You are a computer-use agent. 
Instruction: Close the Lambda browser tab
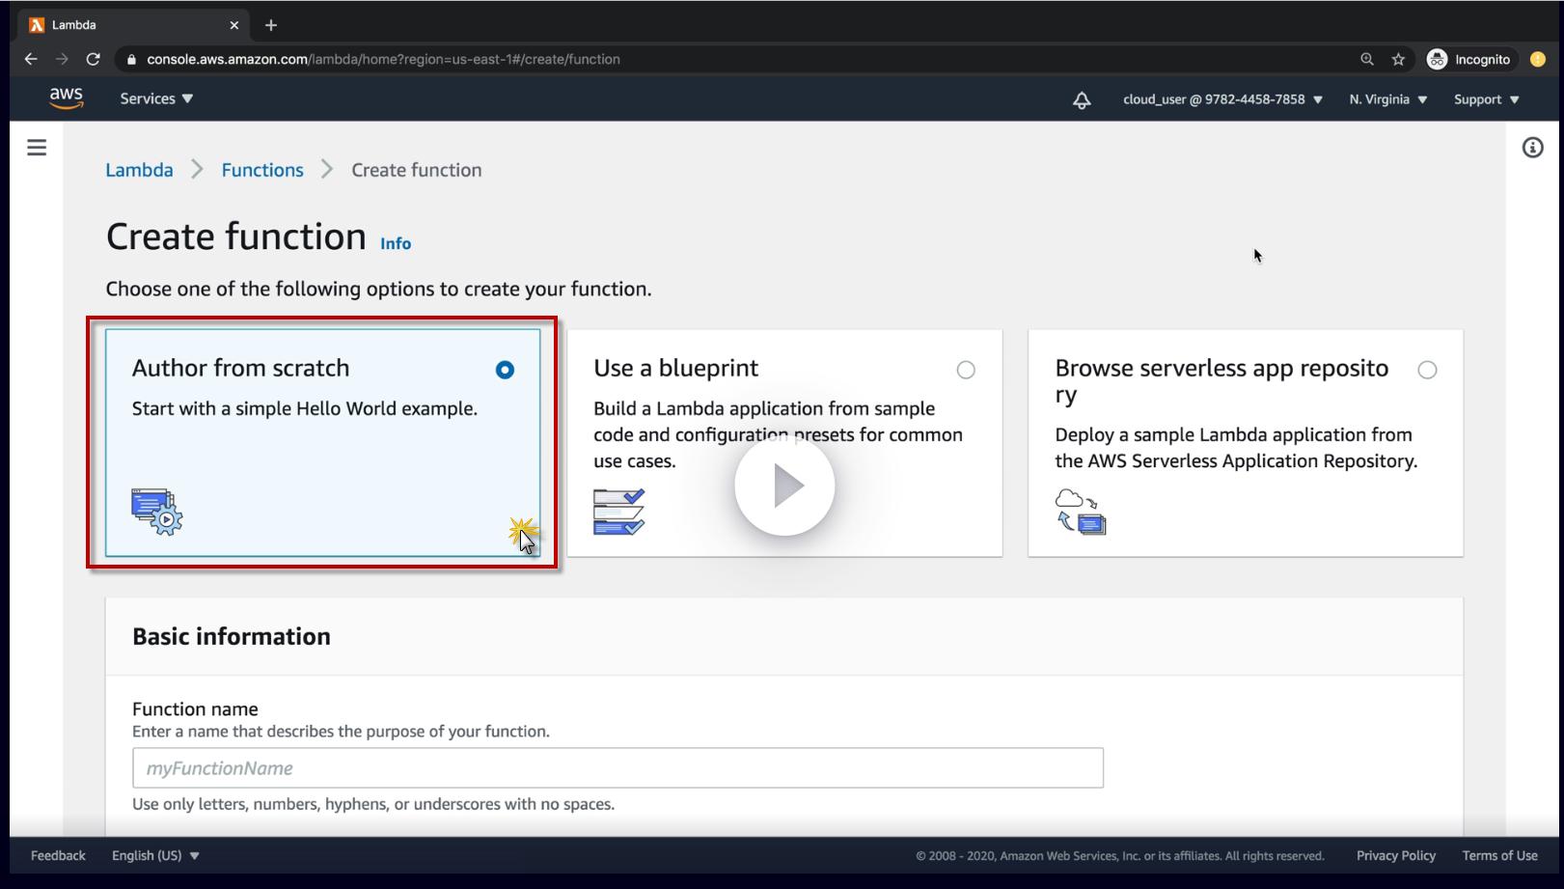(233, 25)
